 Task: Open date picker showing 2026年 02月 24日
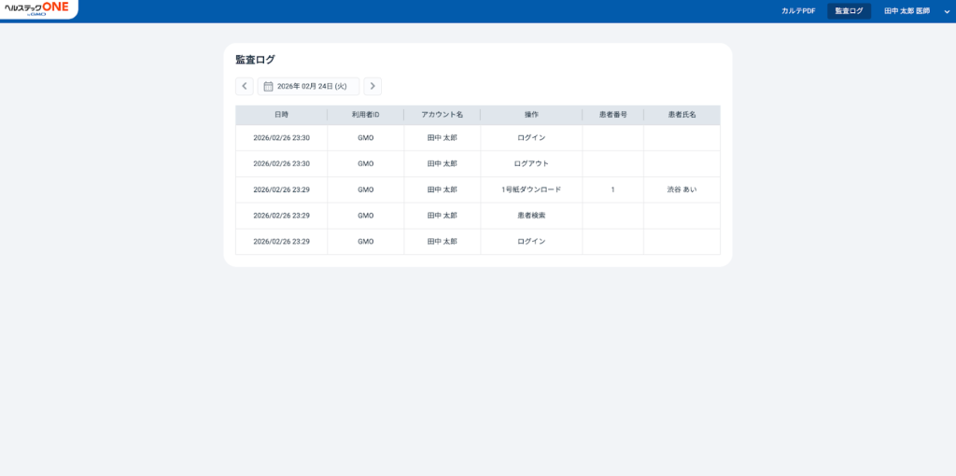pos(312,86)
